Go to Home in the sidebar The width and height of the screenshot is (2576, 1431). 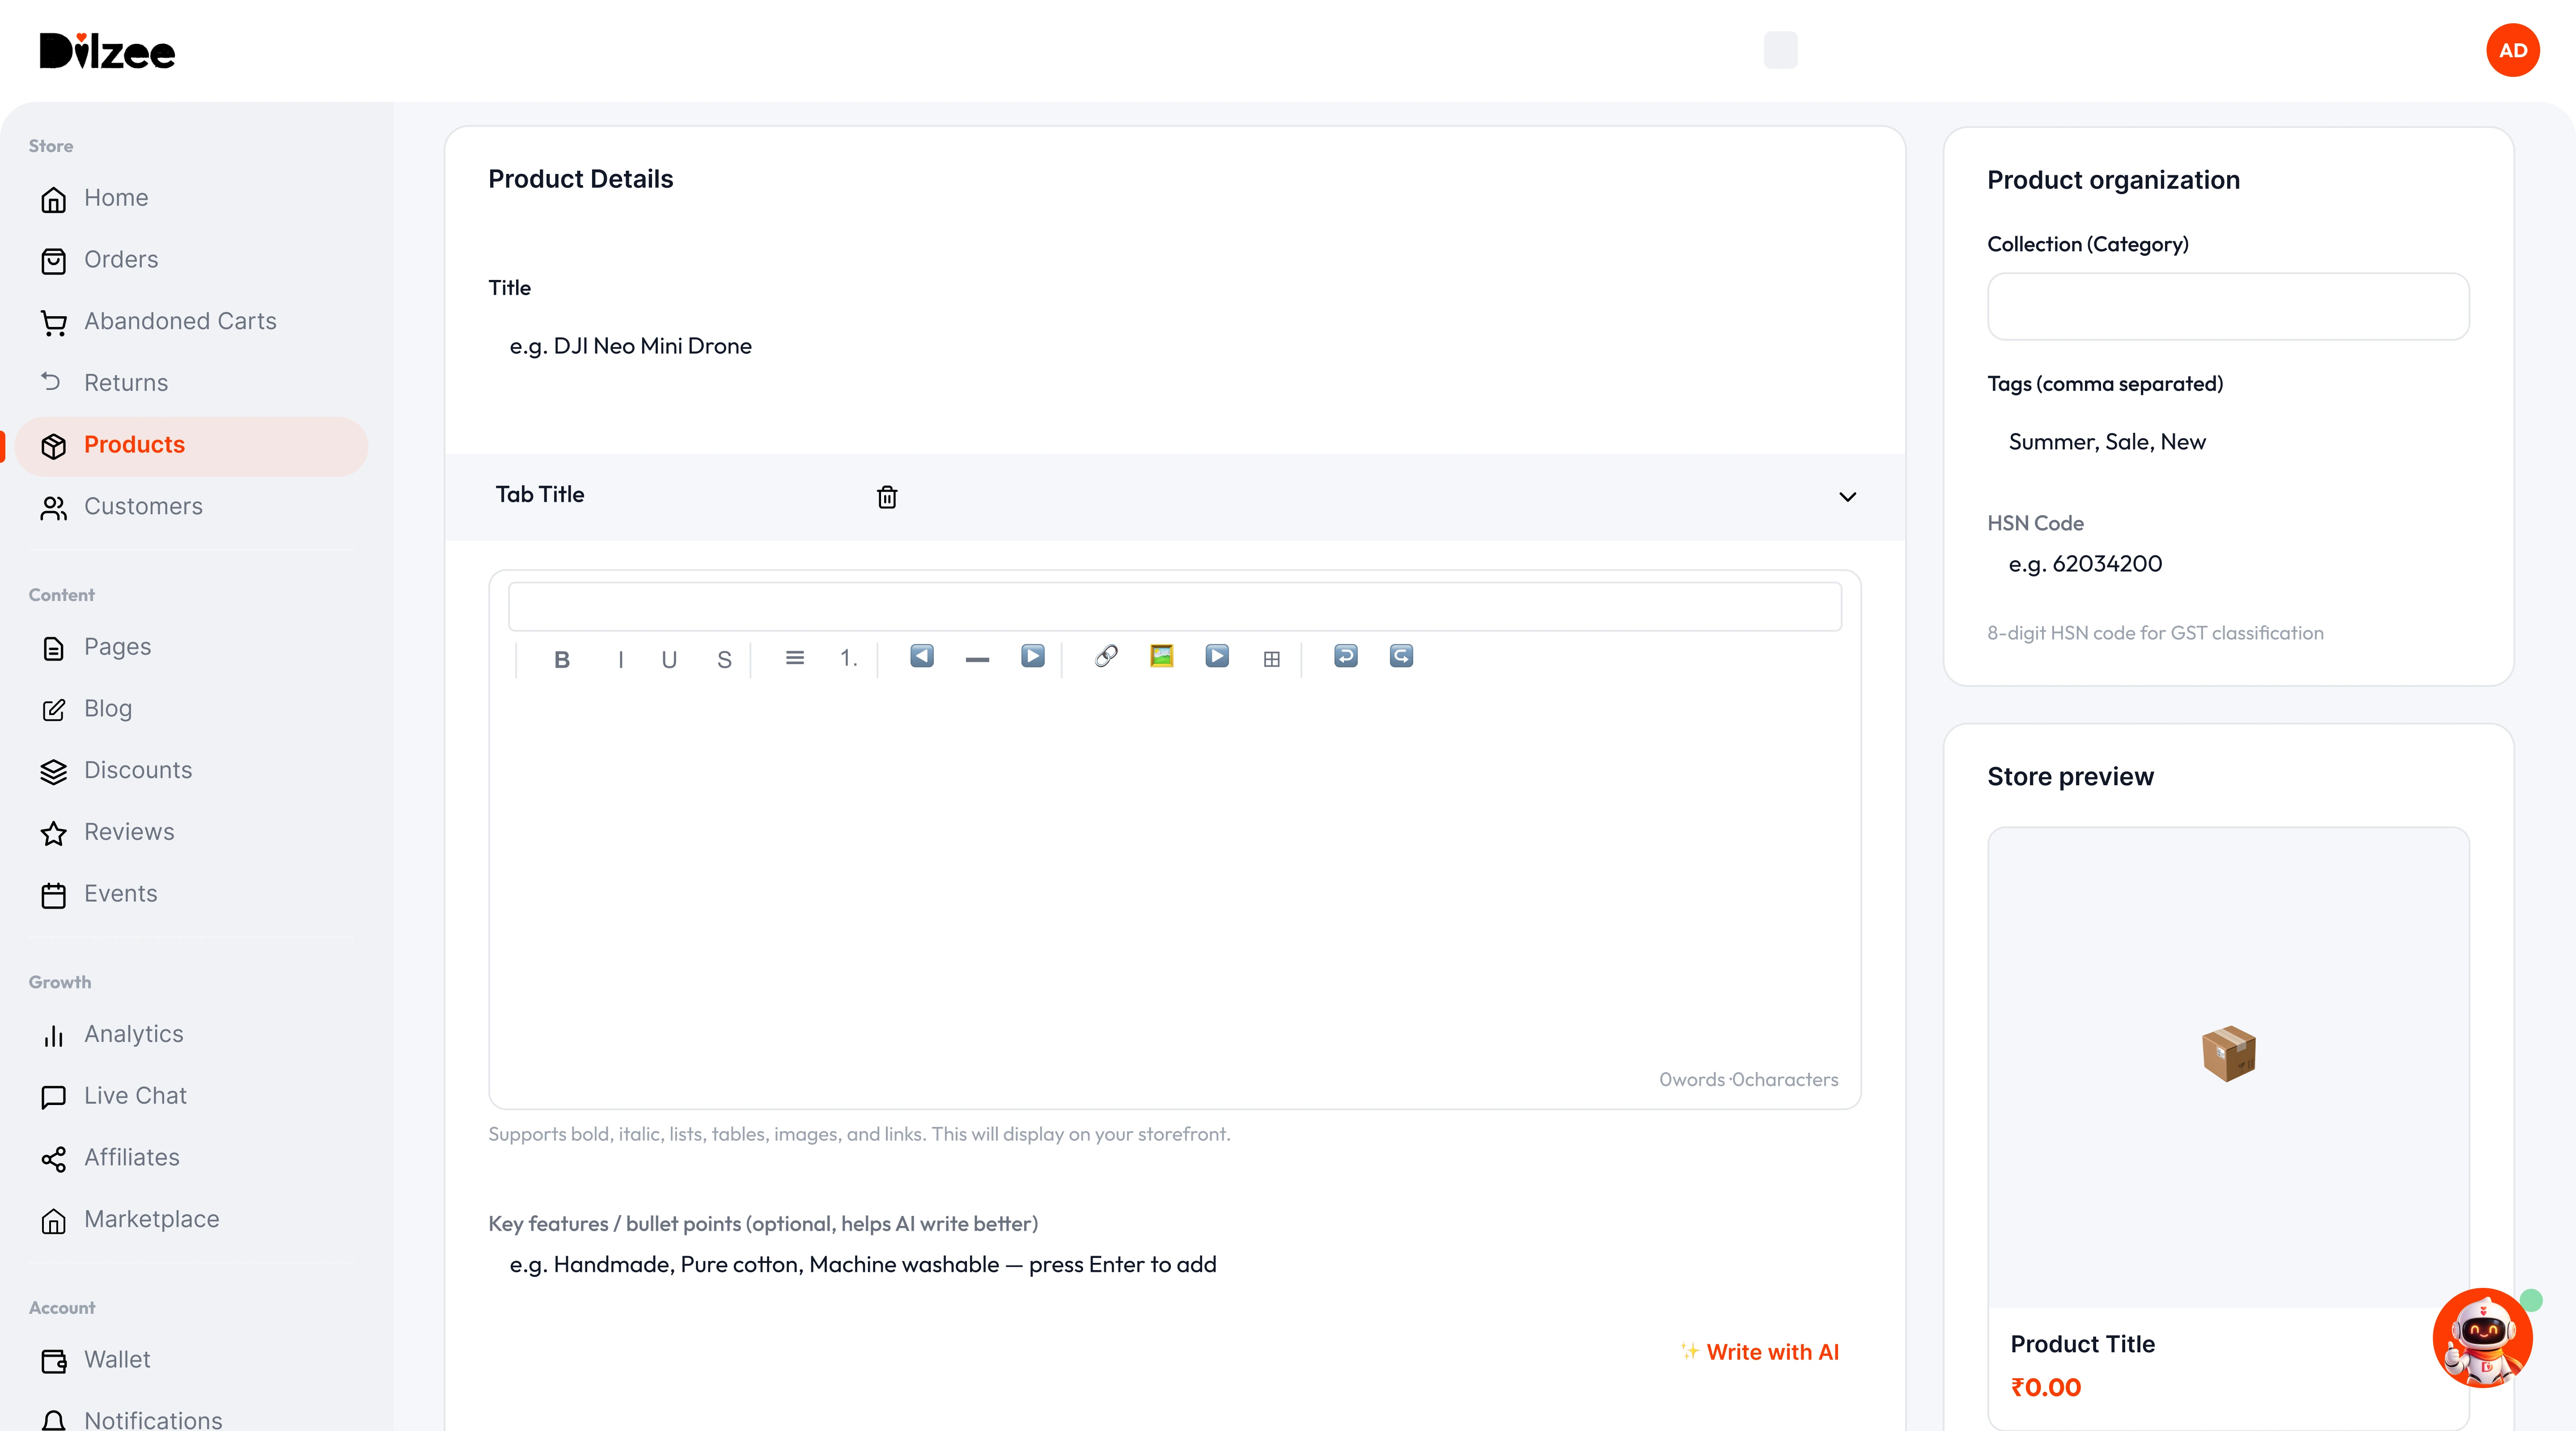point(192,198)
